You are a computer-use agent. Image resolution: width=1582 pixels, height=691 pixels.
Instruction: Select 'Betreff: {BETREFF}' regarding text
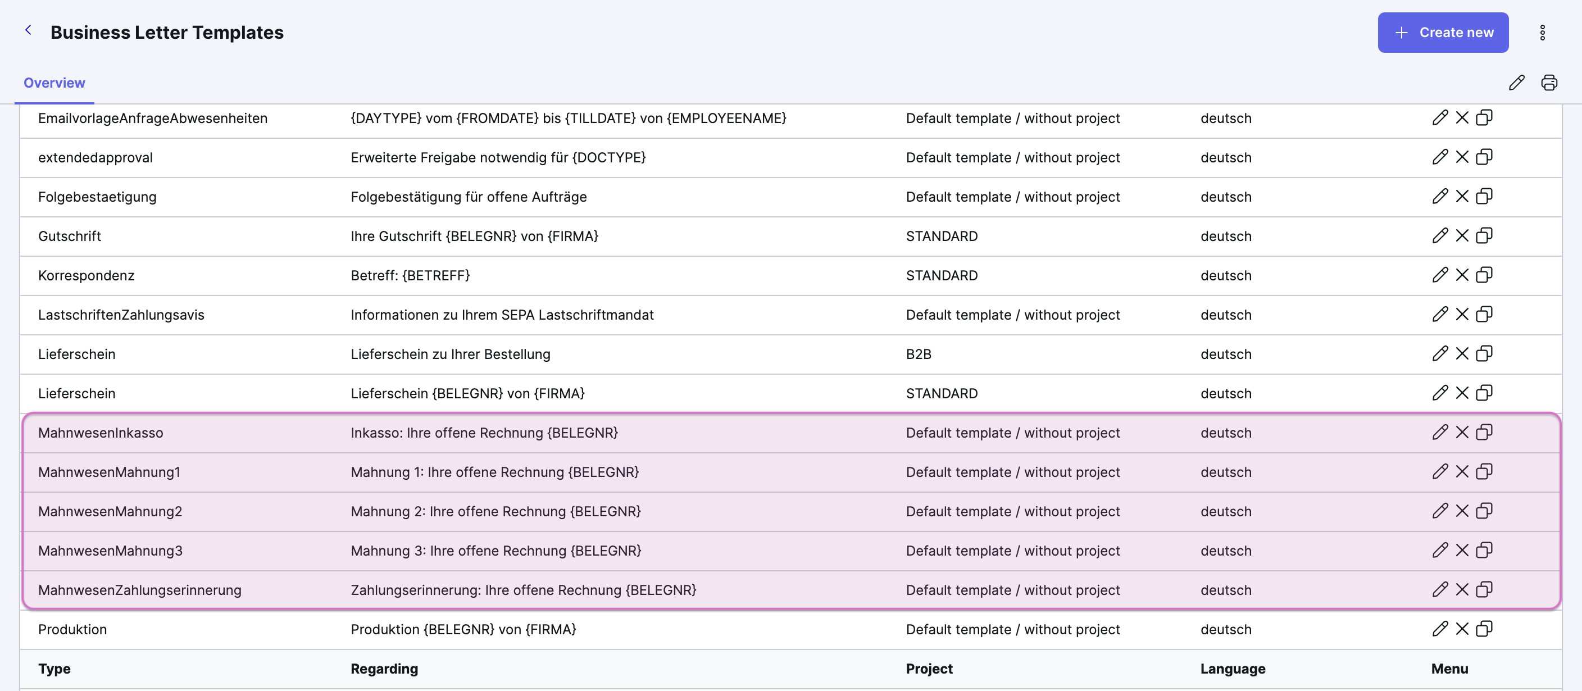tap(410, 275)
